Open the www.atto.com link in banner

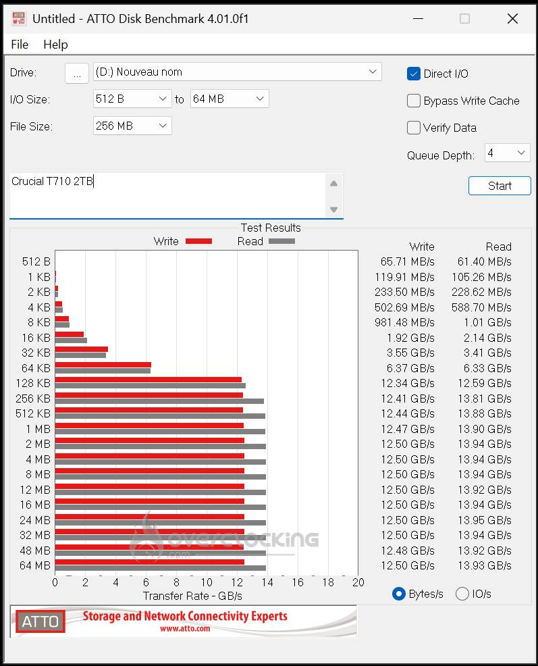point(185,629)
